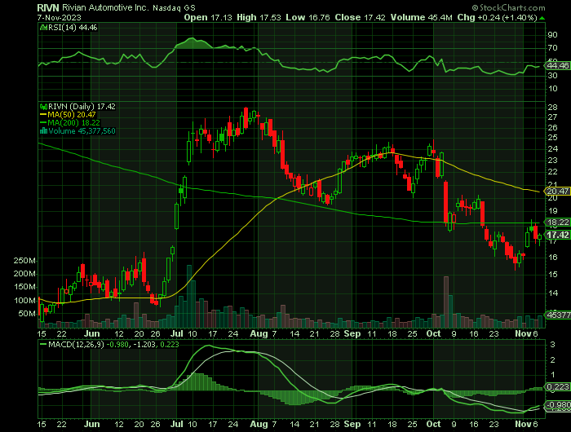Click the Nasdaq GS exchange label

point(174,7)
